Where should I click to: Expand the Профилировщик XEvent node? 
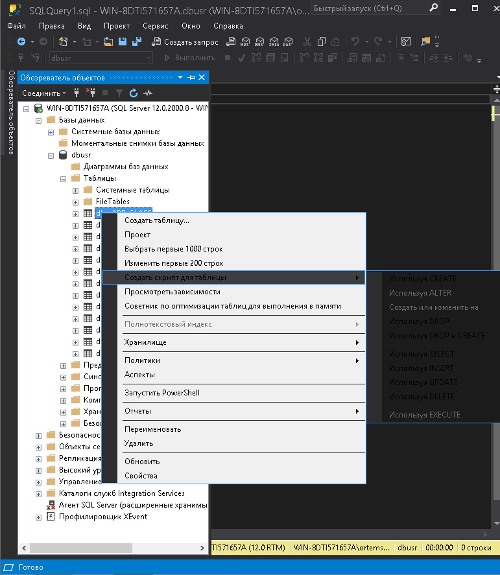38,517
